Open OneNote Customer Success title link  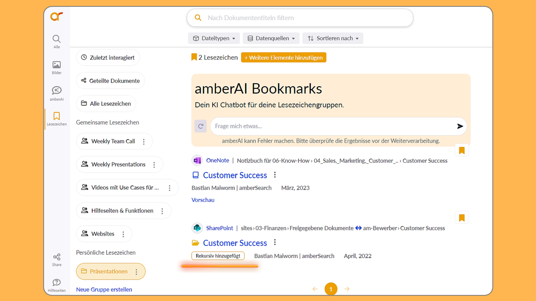point(235,175)
